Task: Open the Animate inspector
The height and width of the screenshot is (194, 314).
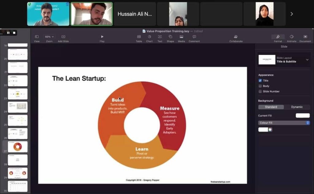Action: 292,37
